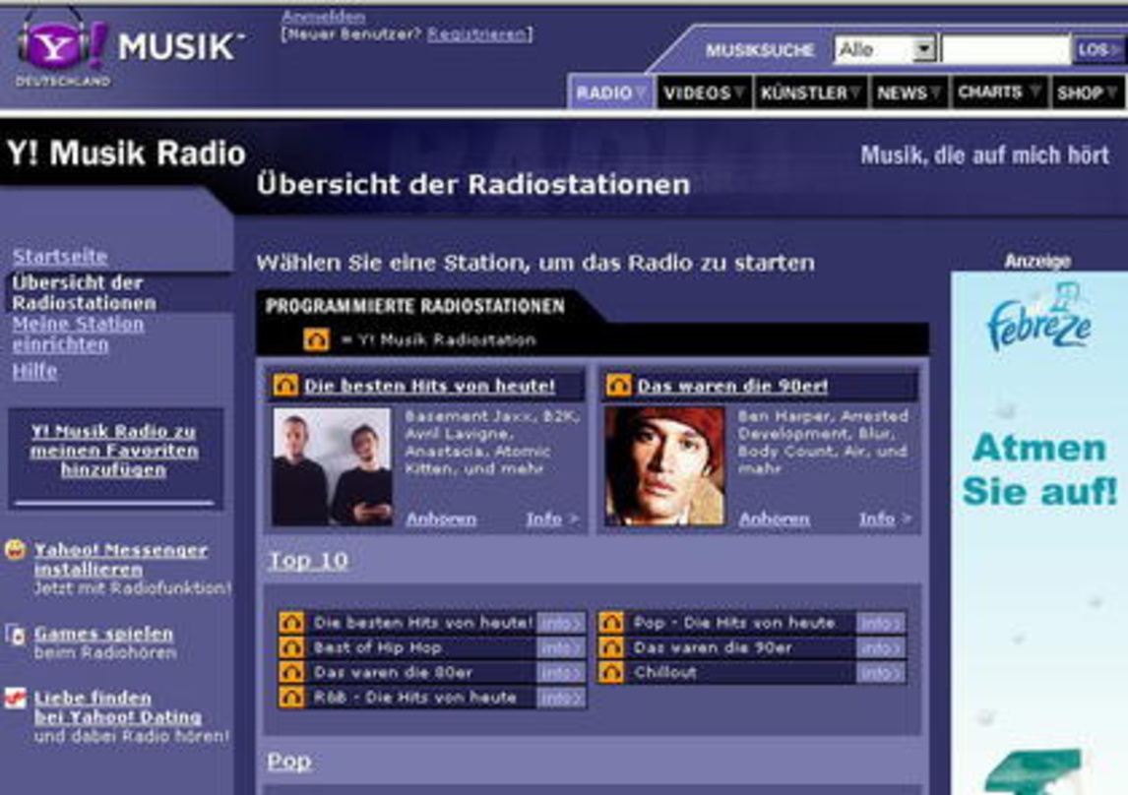This screenshot has width=1128, height=795.
Task: Click the Yahoo! Dating heart icon
Action: coord(15,698)
